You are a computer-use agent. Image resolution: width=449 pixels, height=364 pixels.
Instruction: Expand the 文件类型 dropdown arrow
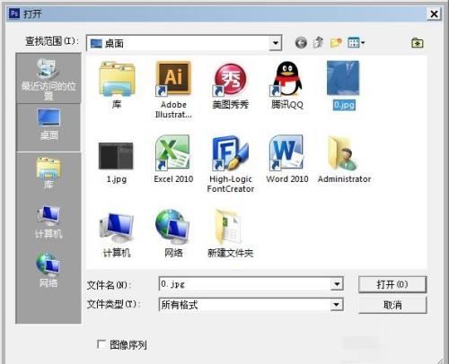coord(337,305)
